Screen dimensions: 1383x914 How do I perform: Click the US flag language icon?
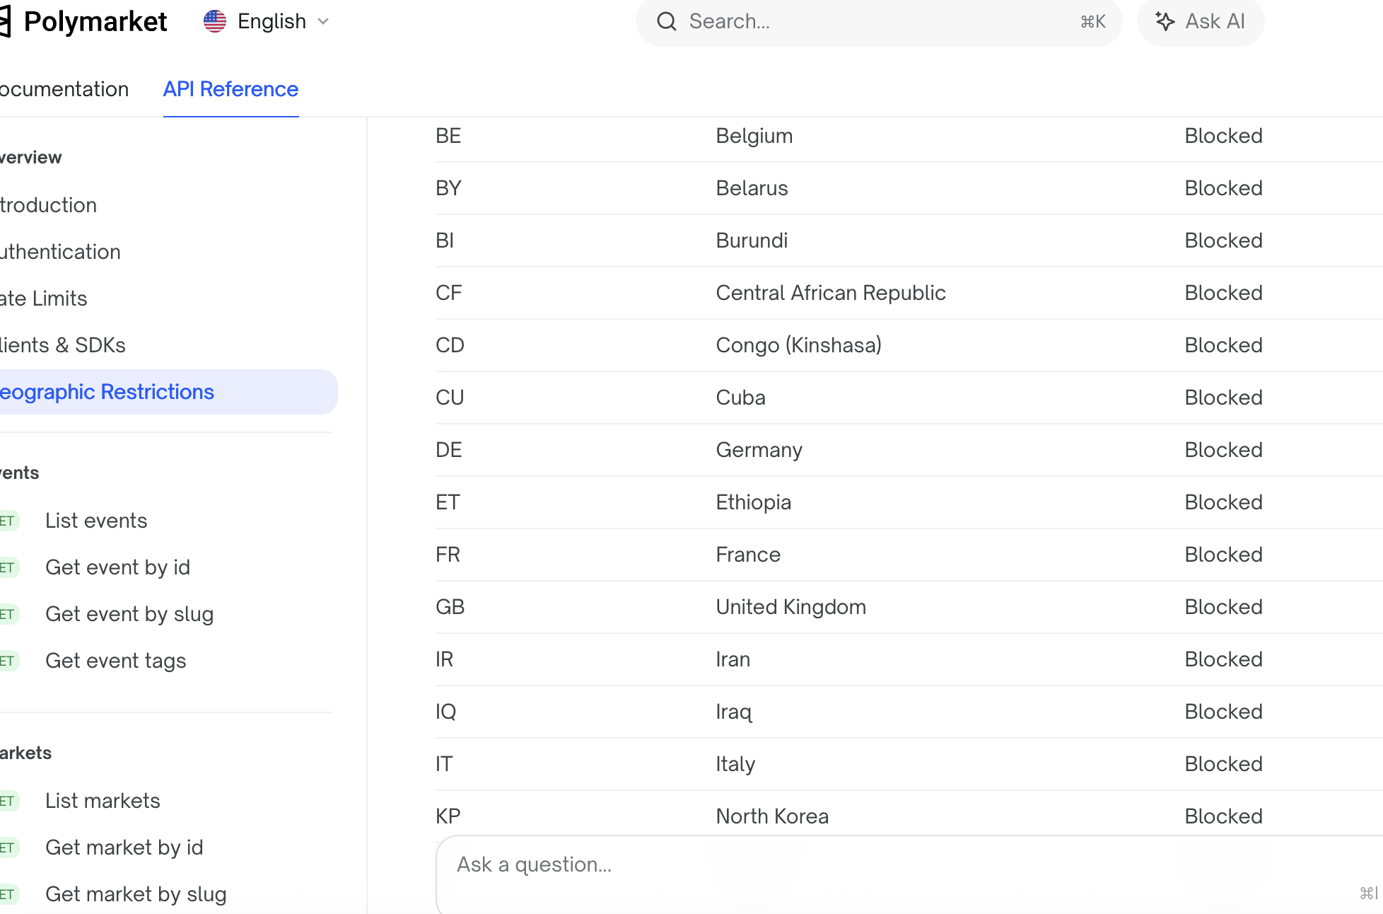[215, 21]
